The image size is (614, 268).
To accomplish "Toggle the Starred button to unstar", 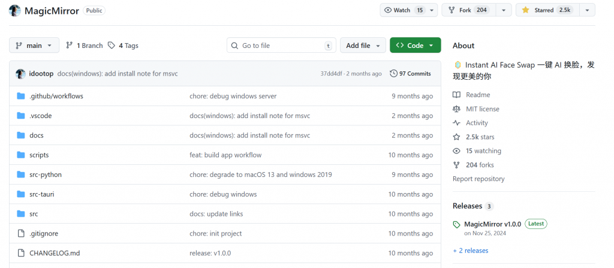I will pos(544,10).
